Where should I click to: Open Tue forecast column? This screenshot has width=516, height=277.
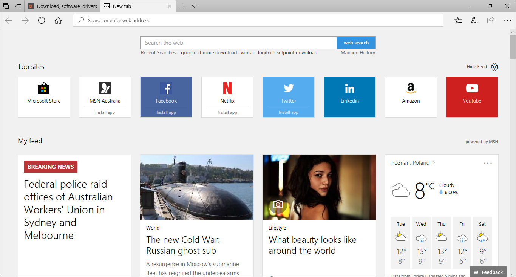click(401, 243)
